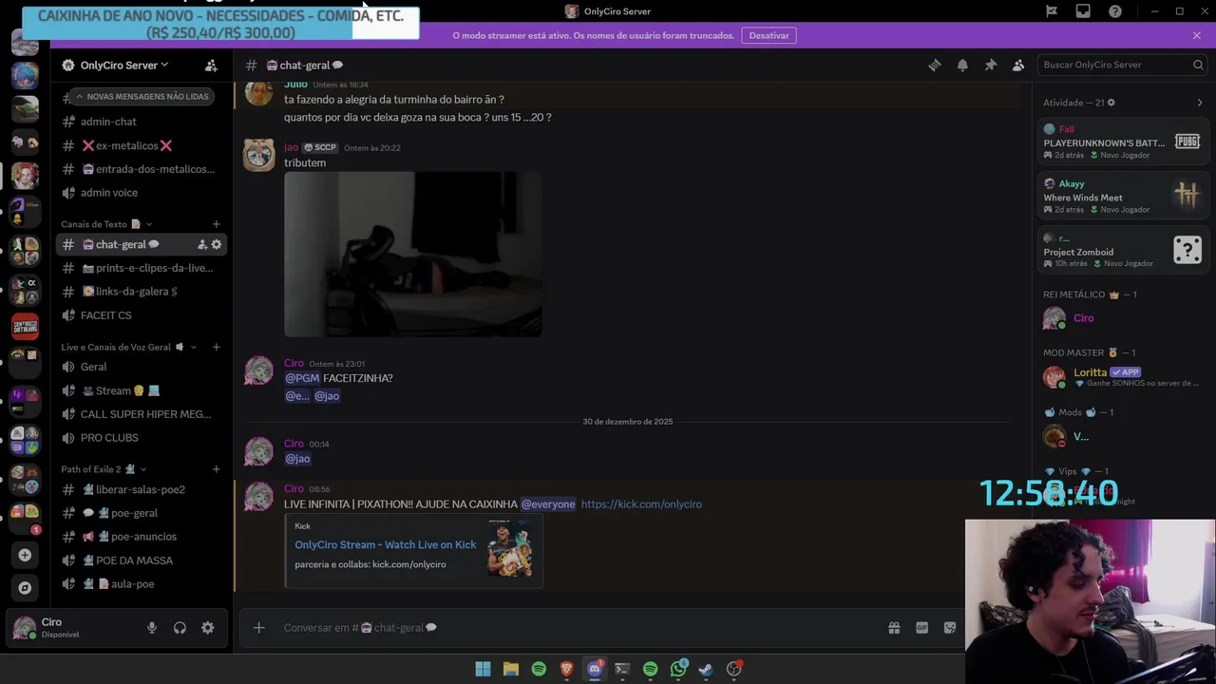Add channel to Path of Exile 2
Viewport: 1216px width, 684px height.
click(x=217, y=469)
